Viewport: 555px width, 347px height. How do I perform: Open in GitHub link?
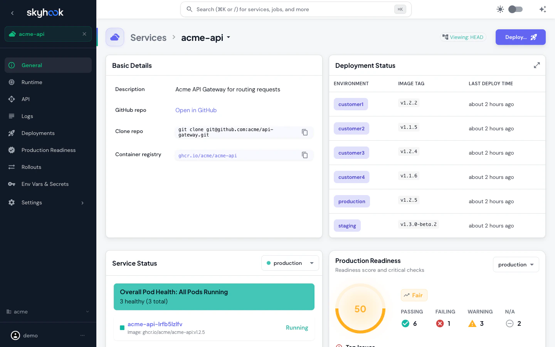196,110
